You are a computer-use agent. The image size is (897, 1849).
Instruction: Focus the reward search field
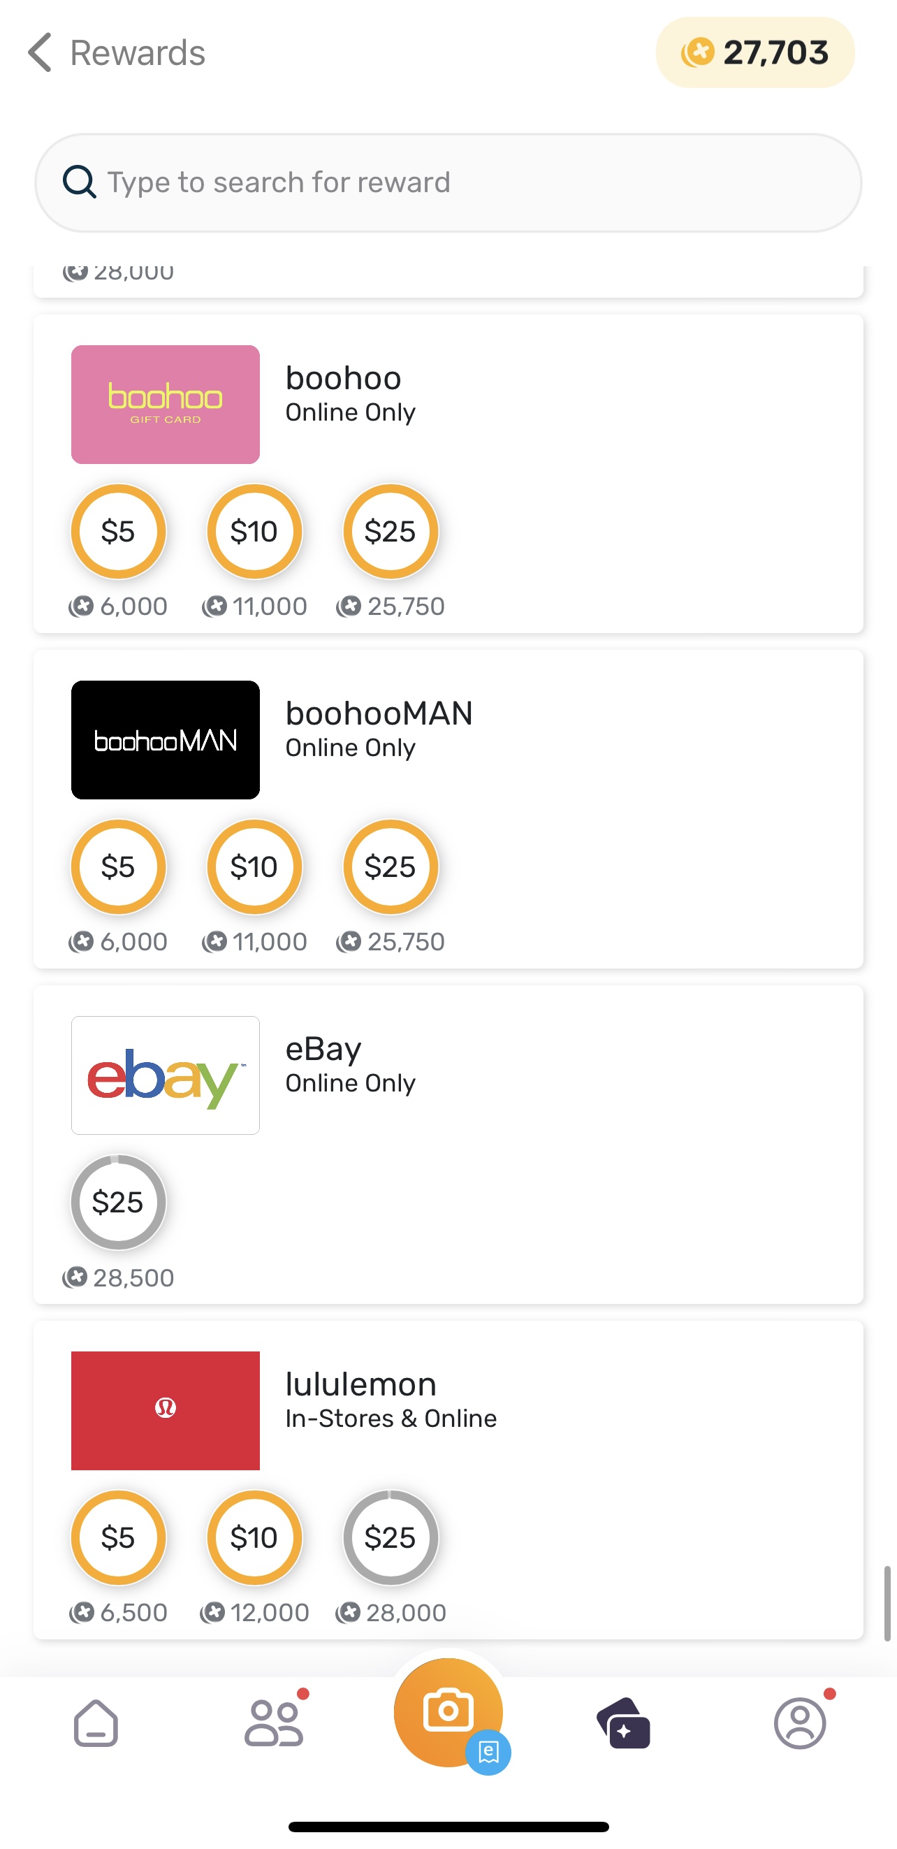point(448,182)
